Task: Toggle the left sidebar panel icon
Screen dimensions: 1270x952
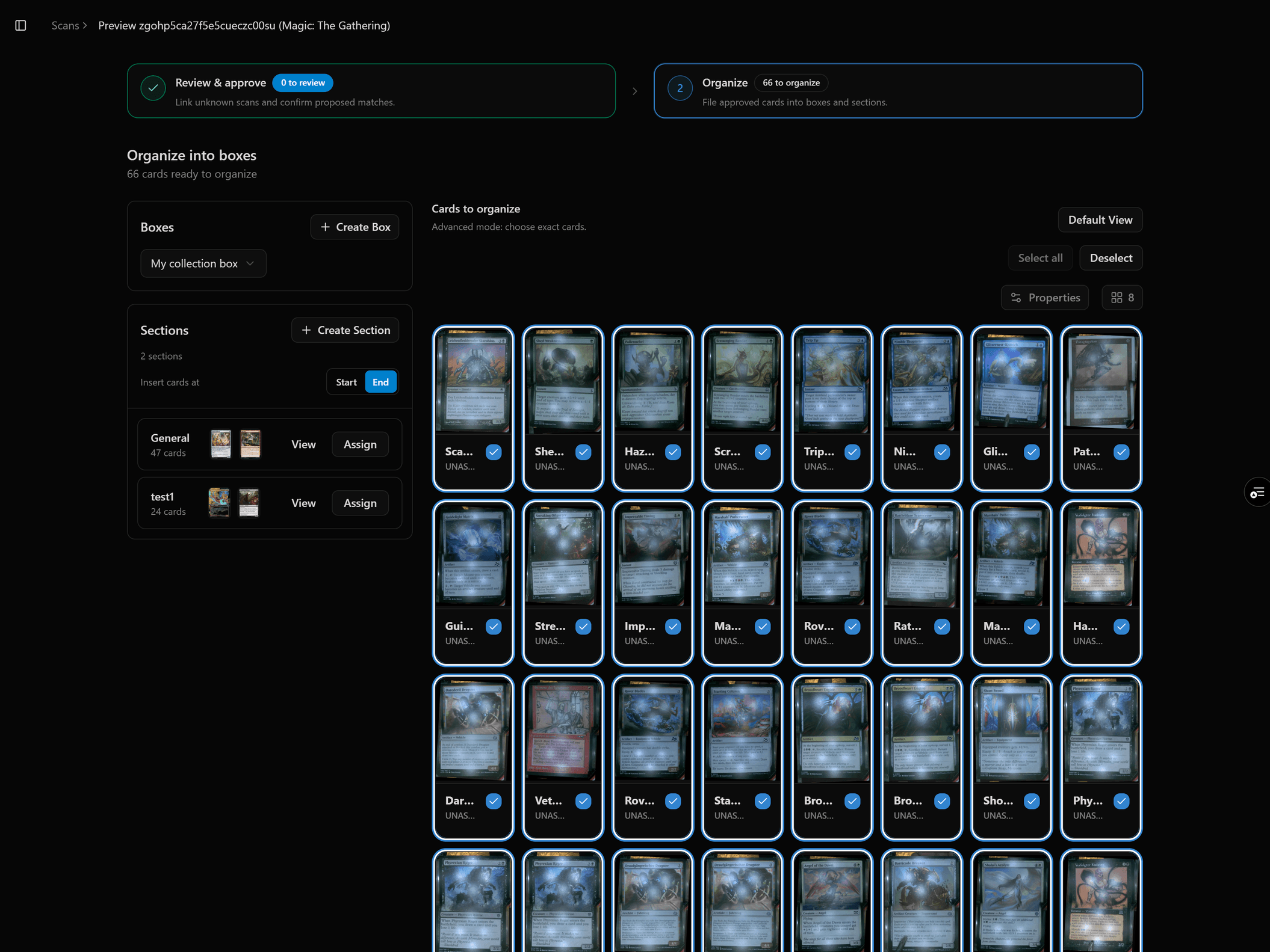Action: click(20, 25)
